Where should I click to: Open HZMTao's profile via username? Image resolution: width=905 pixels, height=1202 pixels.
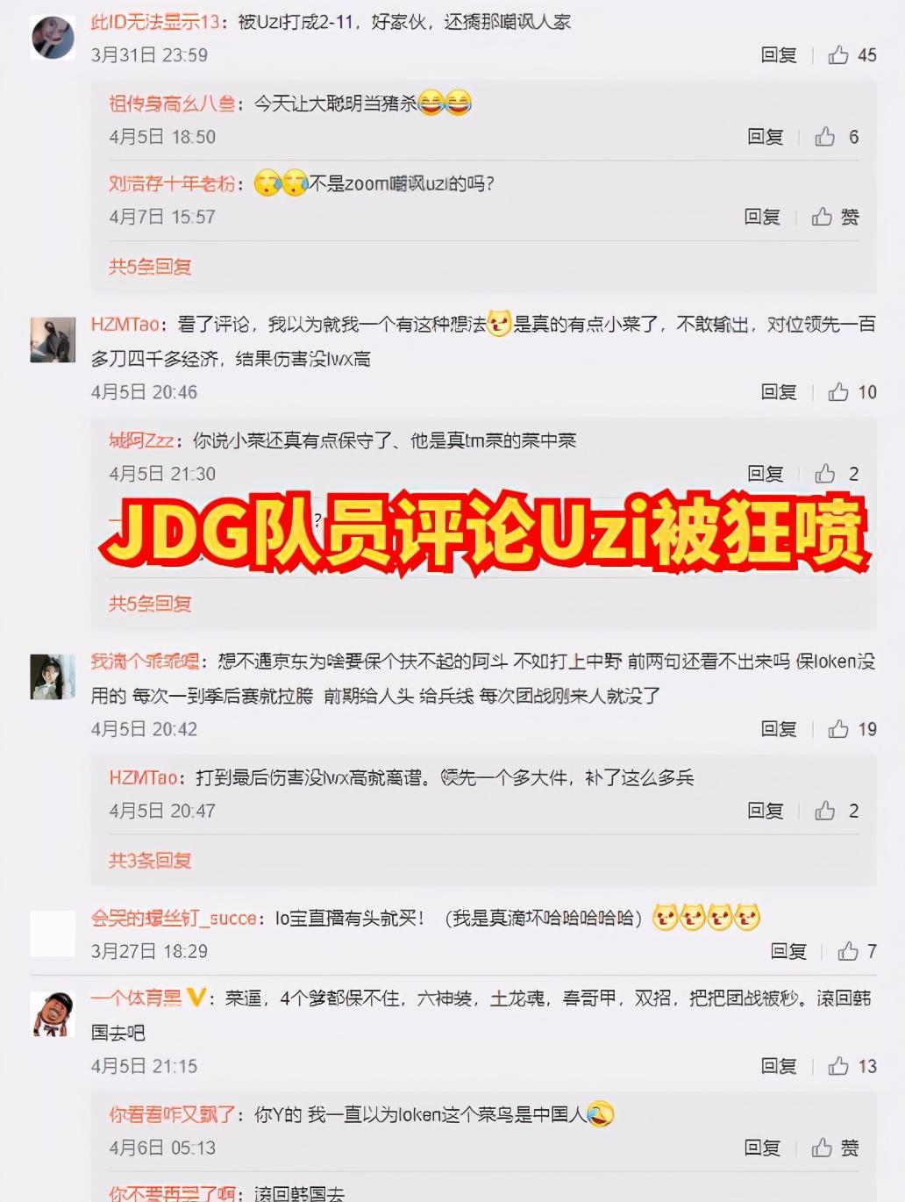point(125,325)
